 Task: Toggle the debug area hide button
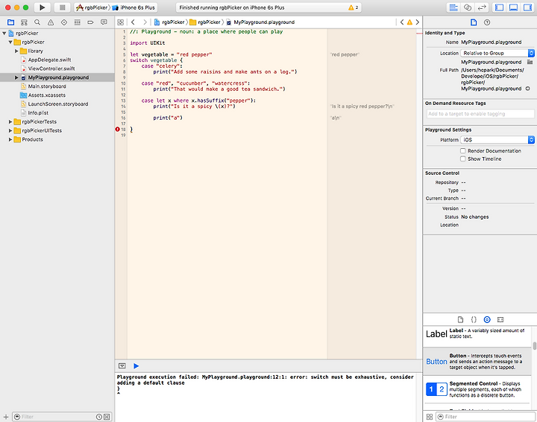pos(122,365)
